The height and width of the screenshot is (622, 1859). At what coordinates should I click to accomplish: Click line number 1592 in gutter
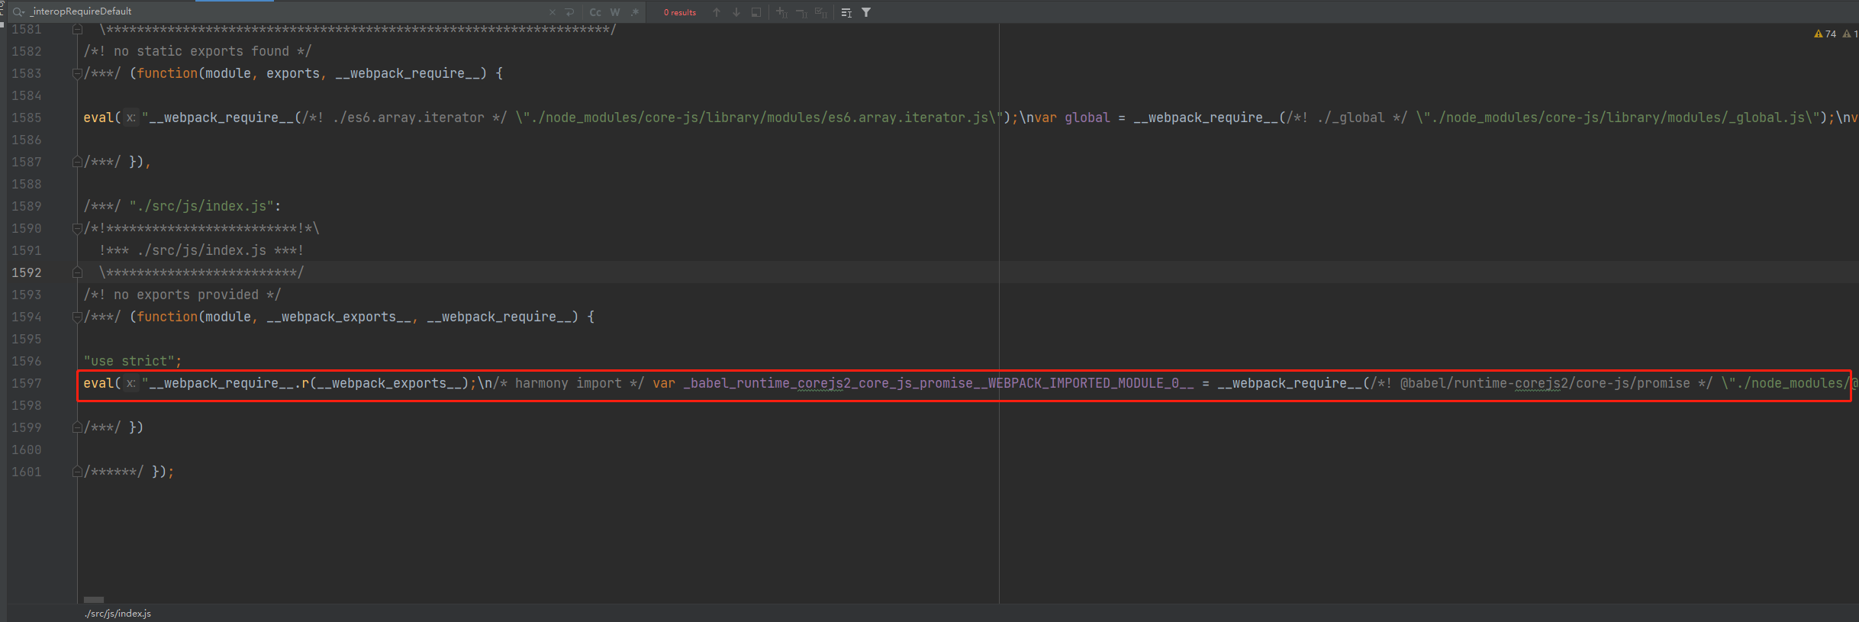pos(27,272)
